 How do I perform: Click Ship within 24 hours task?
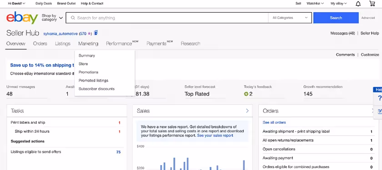32,131
